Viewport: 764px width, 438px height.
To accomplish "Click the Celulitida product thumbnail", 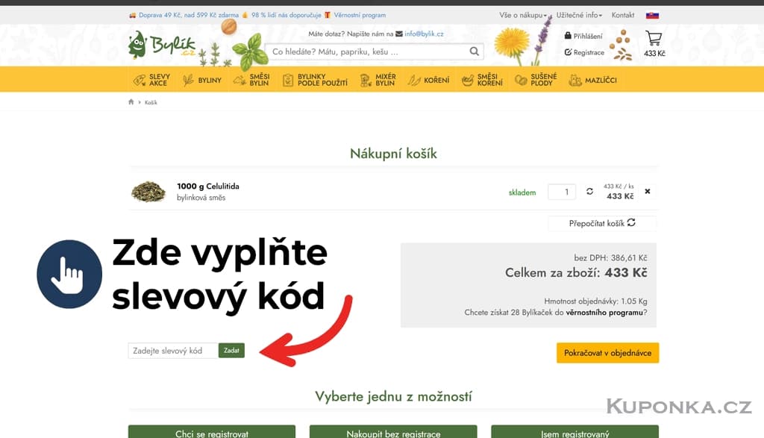I will point(148,192).
